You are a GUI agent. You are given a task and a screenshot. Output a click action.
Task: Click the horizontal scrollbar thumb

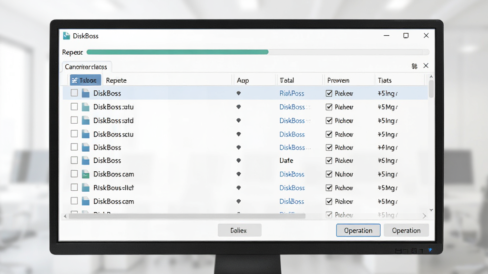pos(187,216)
